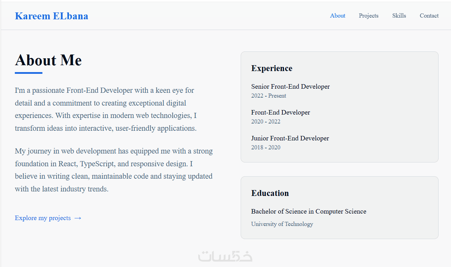Open the Contact navigation link
This screenshot has height=267, width=451.
[x=429, y=16]
